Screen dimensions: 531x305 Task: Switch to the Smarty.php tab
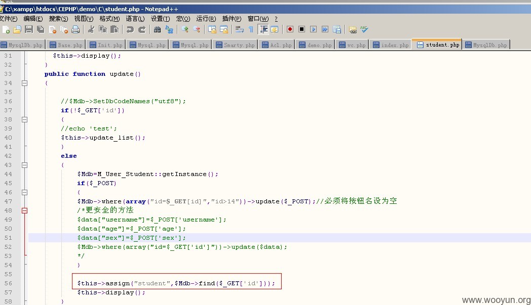(x=236, y=45)
